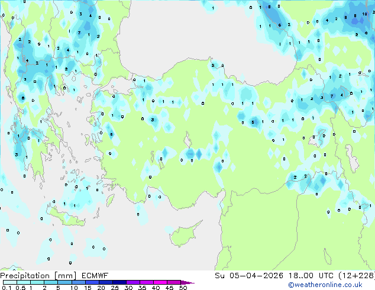
Task: Click the arrow tip at legend end beyond 50
Action: (x=188, y=282)
